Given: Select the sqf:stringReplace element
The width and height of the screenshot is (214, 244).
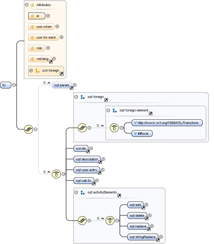Looking at the screenshot, I should coord(143,237).
